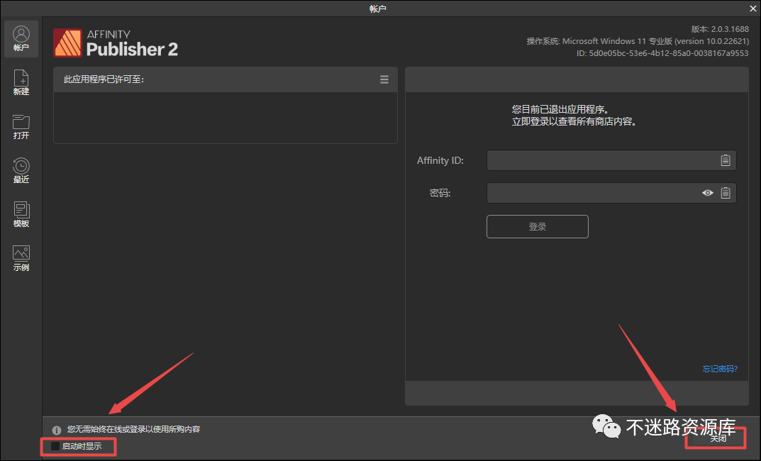This screenshot has width=761, height=461.
Task: Select 新建 new document in sidebar
Action: pos(21,82)
